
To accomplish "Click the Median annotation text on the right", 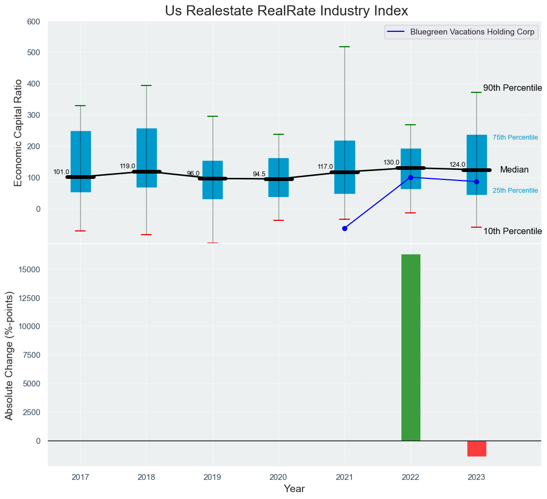I will pyautogui.click(x=514, y=170).
